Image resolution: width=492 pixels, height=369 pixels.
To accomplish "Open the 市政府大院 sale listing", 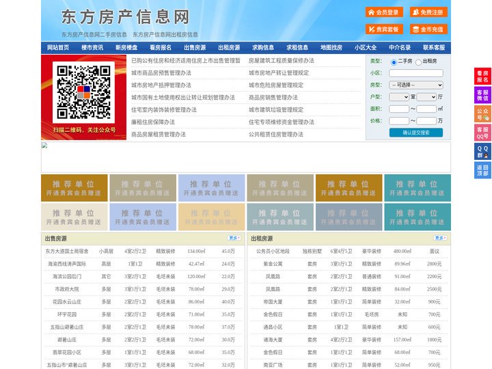I will pos(67,289).
